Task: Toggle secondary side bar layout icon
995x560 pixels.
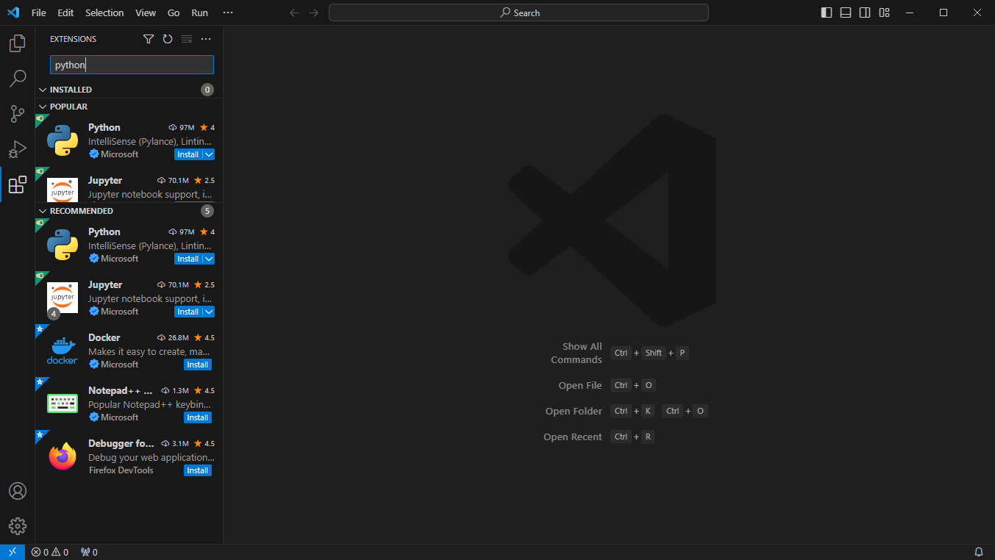Action: tap(865, 12)
